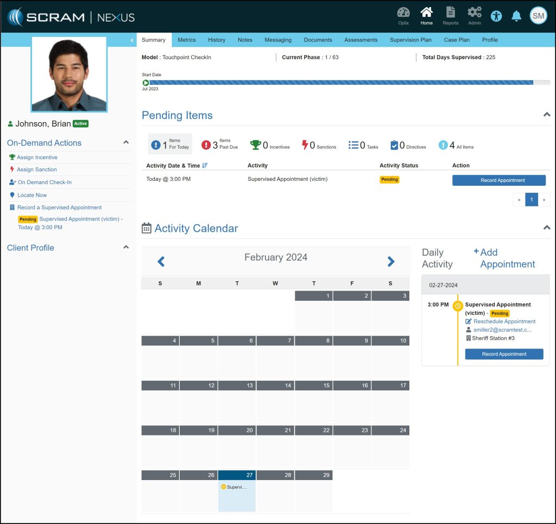Viewport: 556px width, 524px height.
Task: Open the Messaging tab
Action: click(278, 40)
